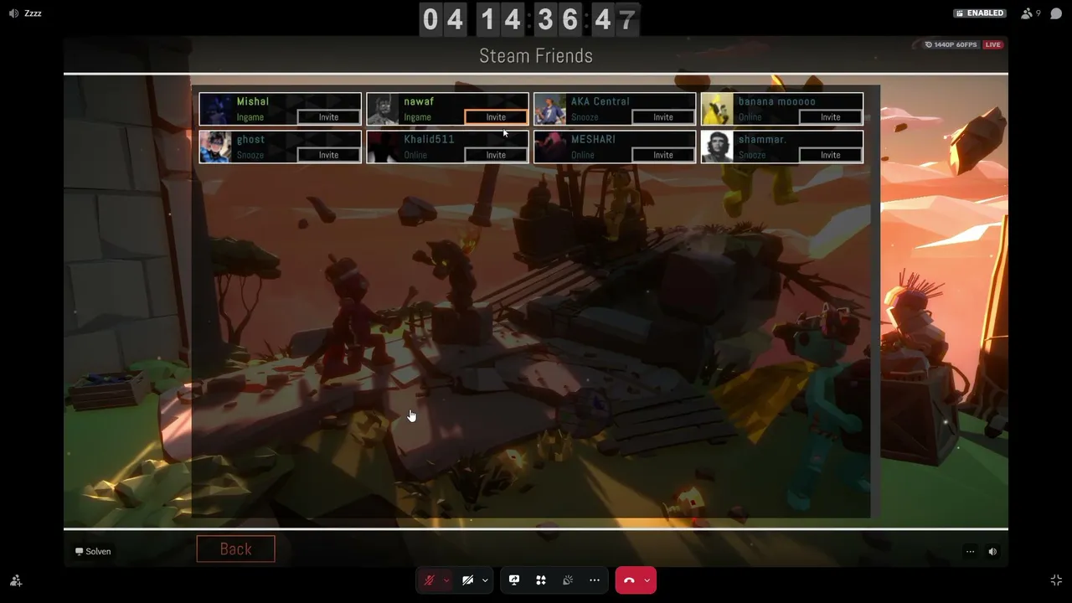Viewport: 1072px width, 603px height.
Task: Click nawaf's avatar thumbnail
Action: (384, 109)
